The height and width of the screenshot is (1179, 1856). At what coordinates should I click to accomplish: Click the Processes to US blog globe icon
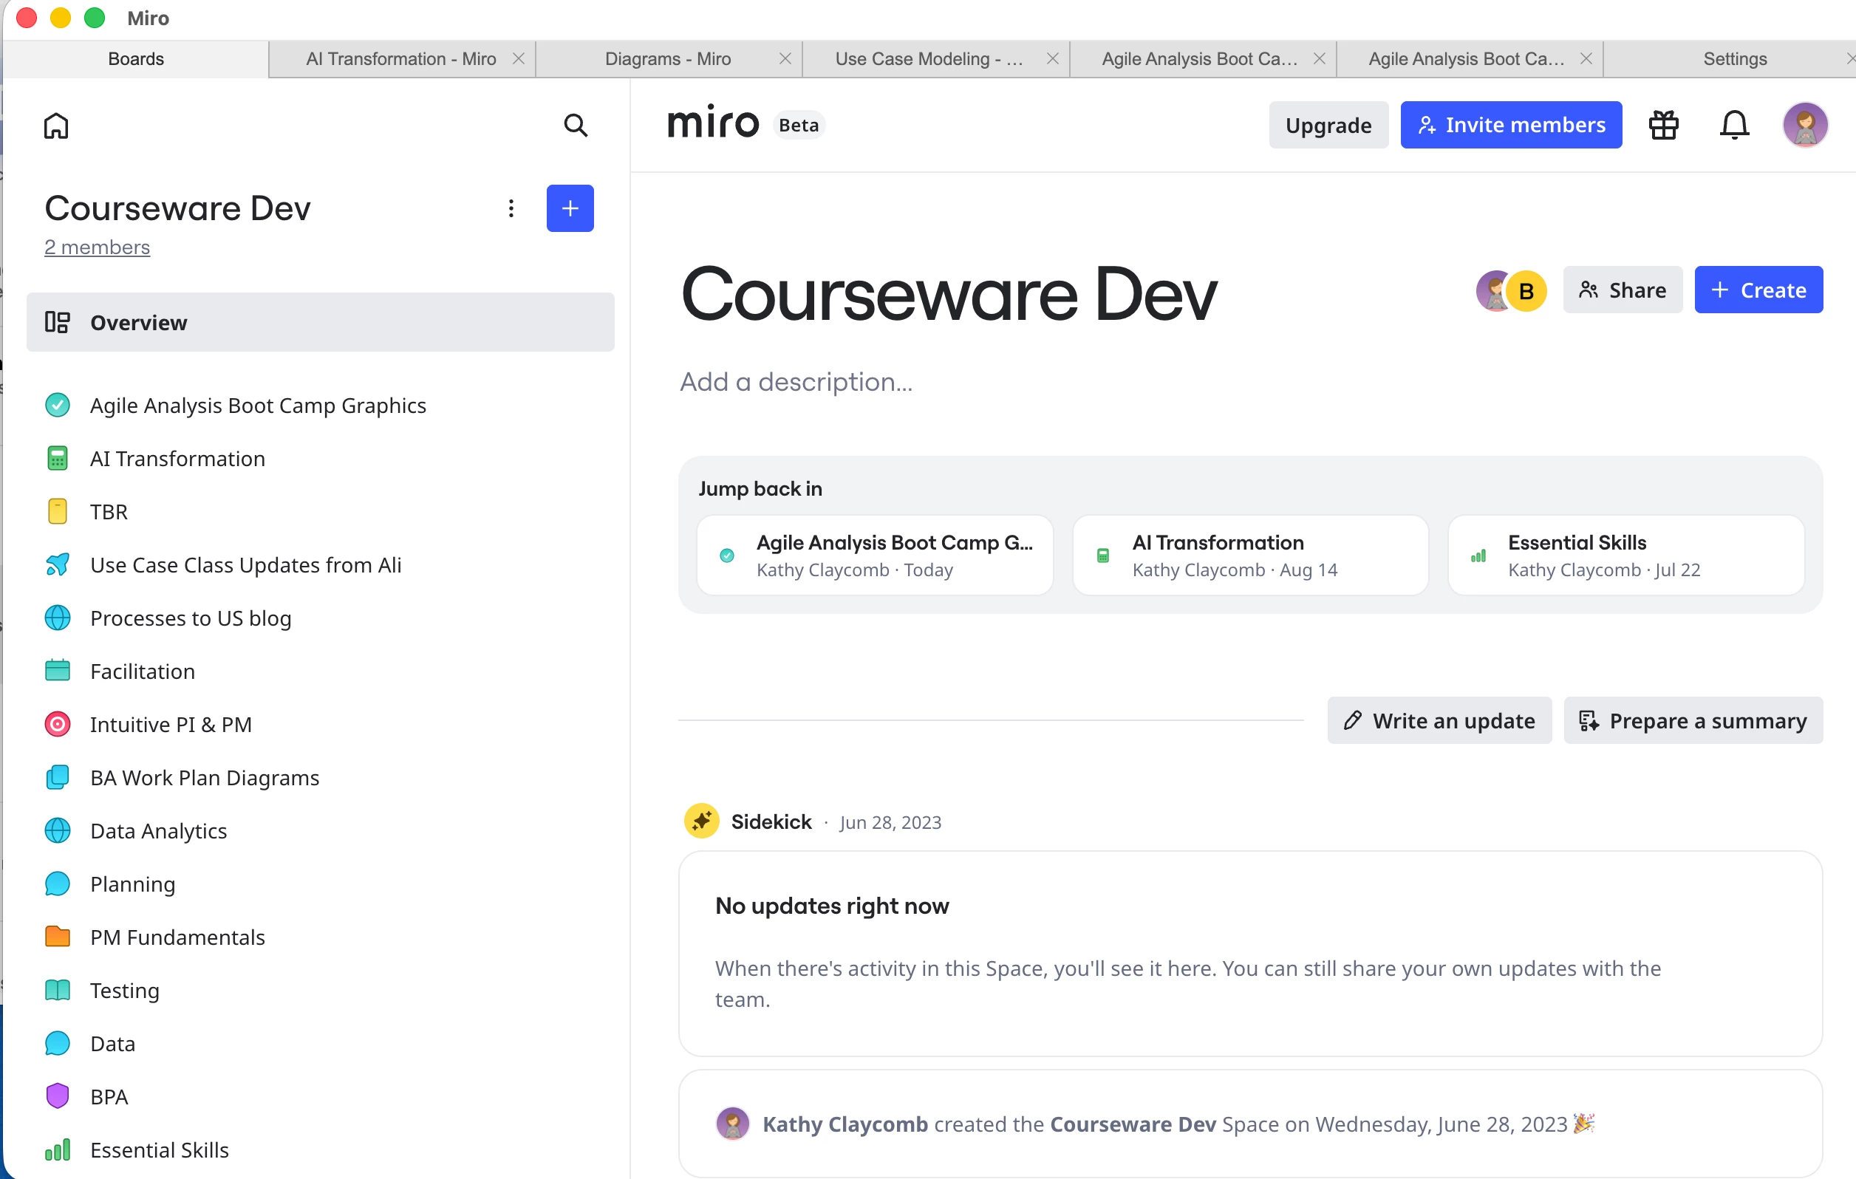tap(58, 618)
